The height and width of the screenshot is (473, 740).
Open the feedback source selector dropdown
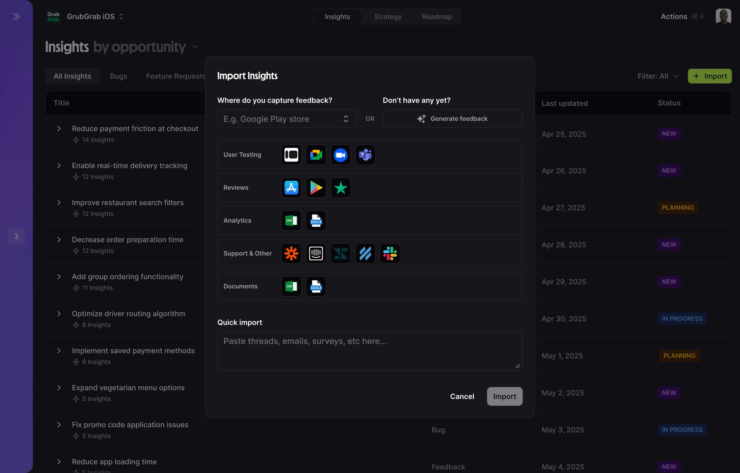click(287, 119)
